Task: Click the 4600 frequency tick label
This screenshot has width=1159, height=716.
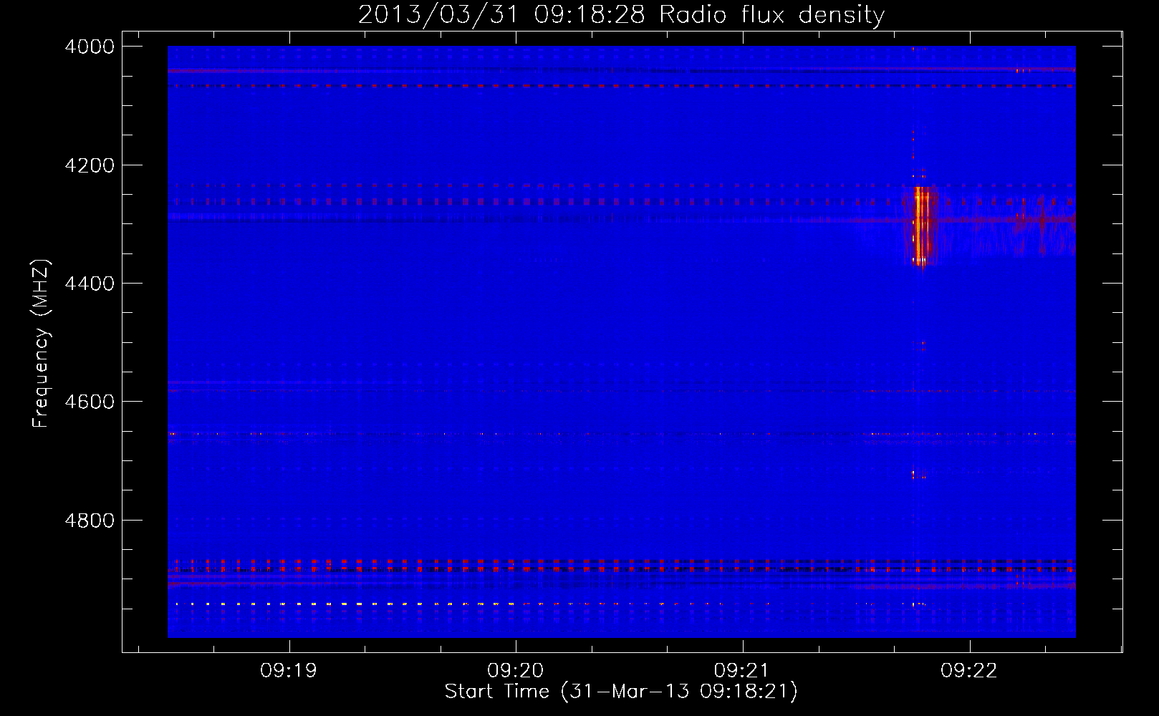Action: (x=90, y=402)
